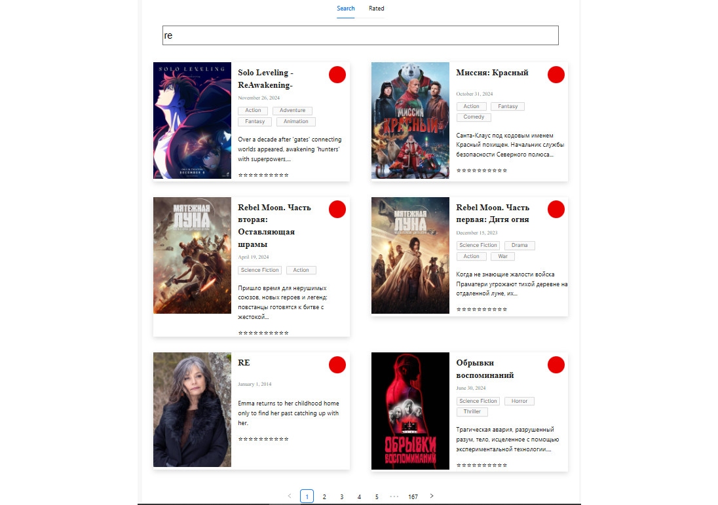Focus the search field containing 're'
Screen dimensions: 718x505
pos(360,35)
